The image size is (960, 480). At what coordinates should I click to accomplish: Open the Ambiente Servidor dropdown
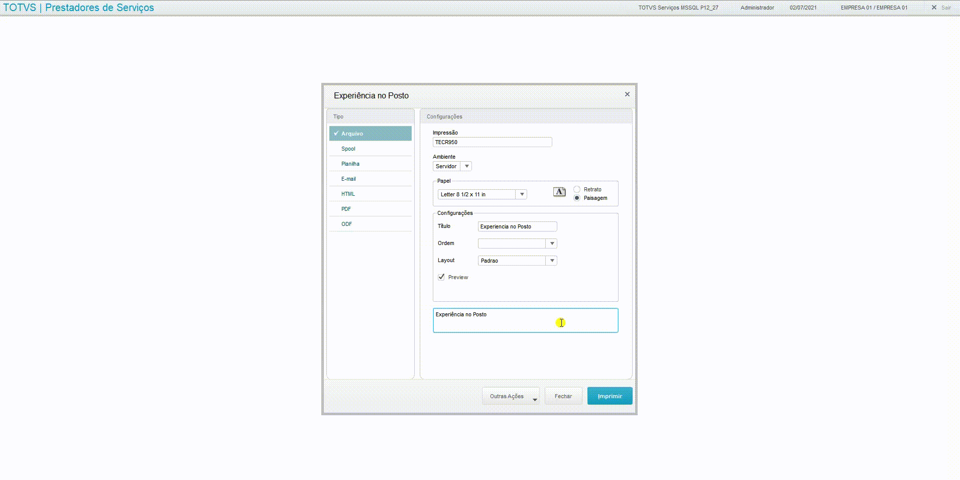(x=466, y=166)
